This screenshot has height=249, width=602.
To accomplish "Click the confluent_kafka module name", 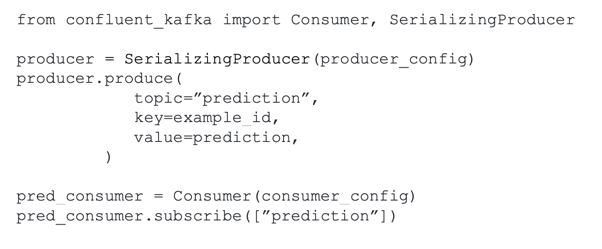I will (139, 21).
